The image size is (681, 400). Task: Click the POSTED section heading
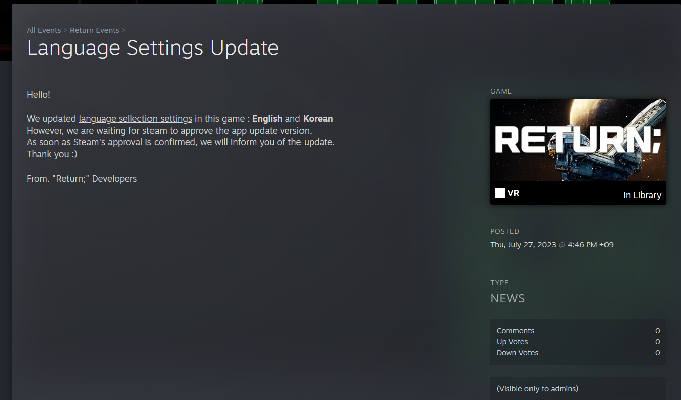pos(505,231)
